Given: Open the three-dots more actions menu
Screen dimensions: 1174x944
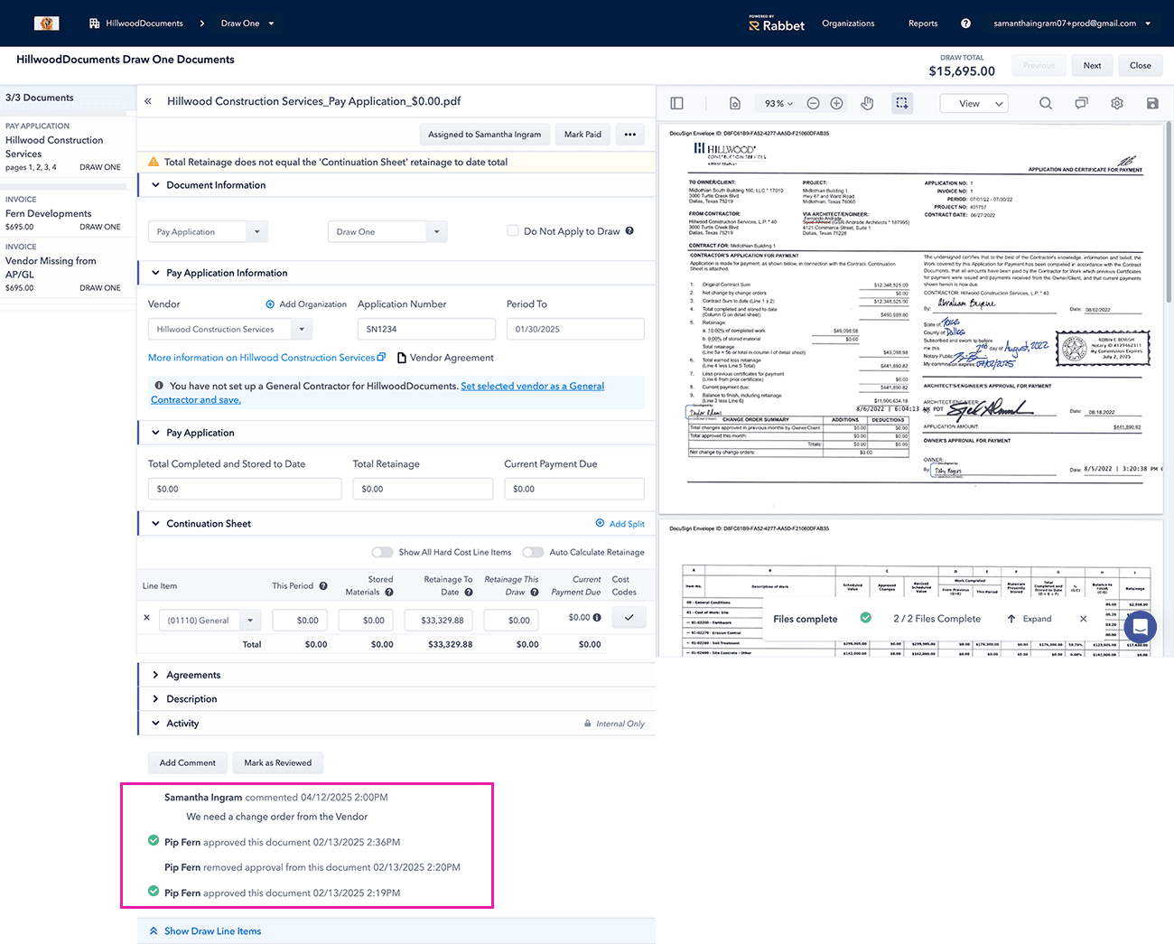Looking at the screenshot, I should coord(629,135).
